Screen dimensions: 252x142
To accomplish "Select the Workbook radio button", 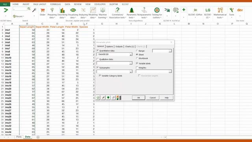I will point(137,58).
